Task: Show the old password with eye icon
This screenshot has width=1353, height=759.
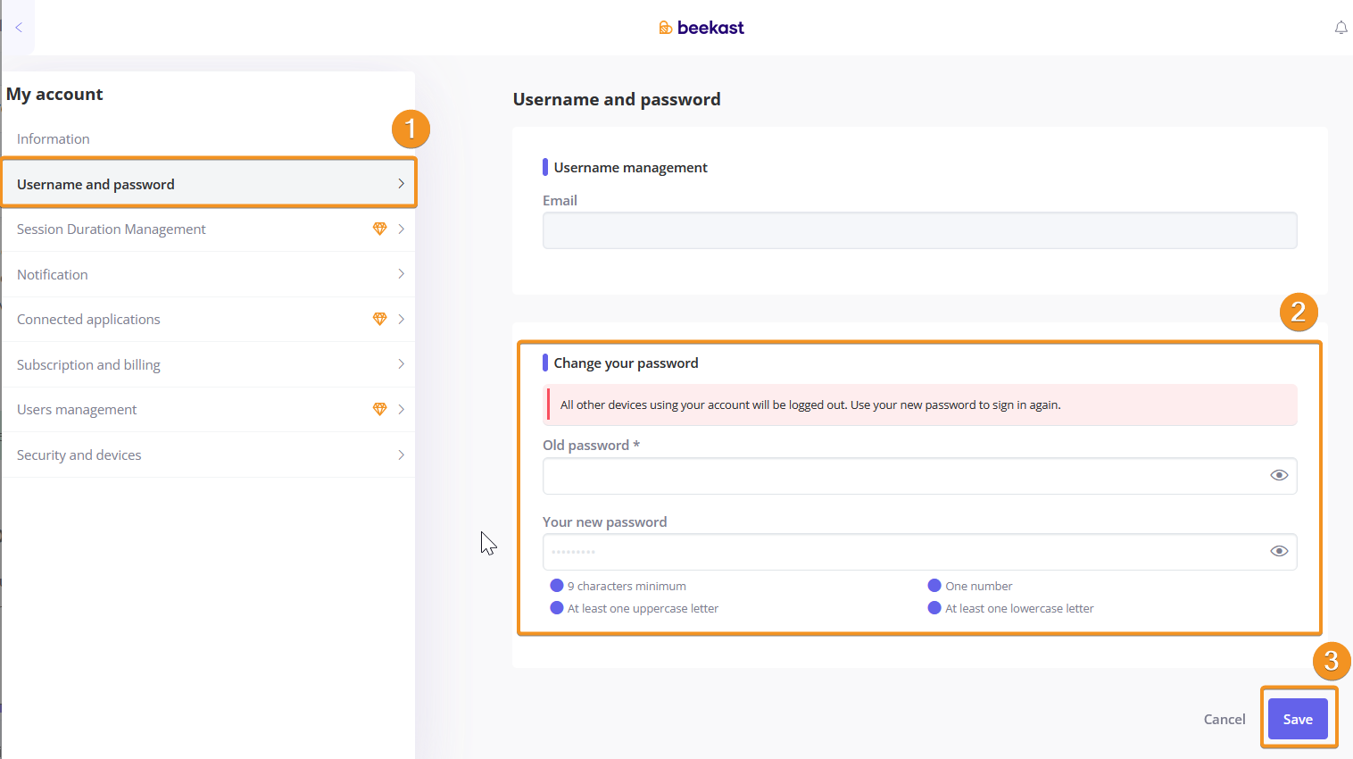Action: pyautogui.click(x=1278, y=475)
